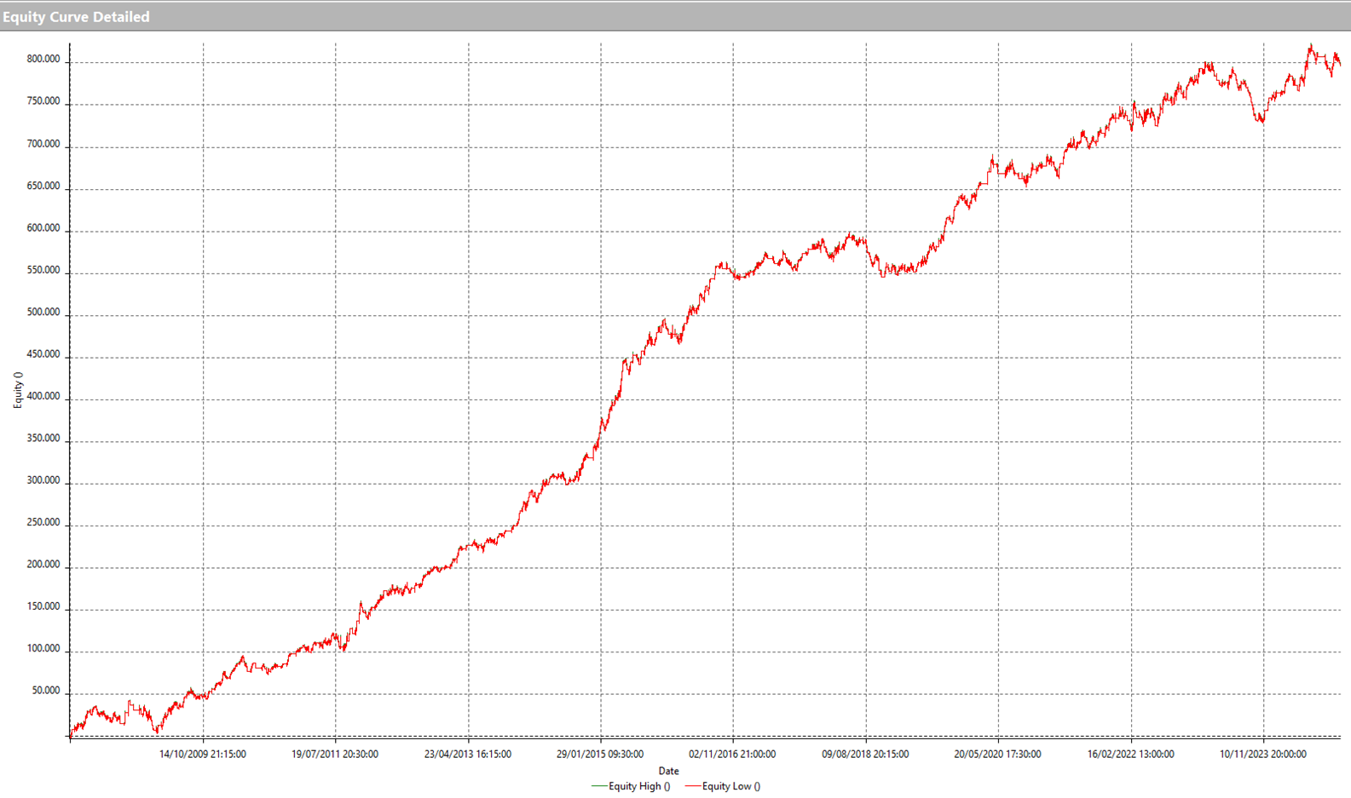Click the 50.000 value on equity axis
Image resolution: width=1351 pixels, height=798 pixels.
46,691
